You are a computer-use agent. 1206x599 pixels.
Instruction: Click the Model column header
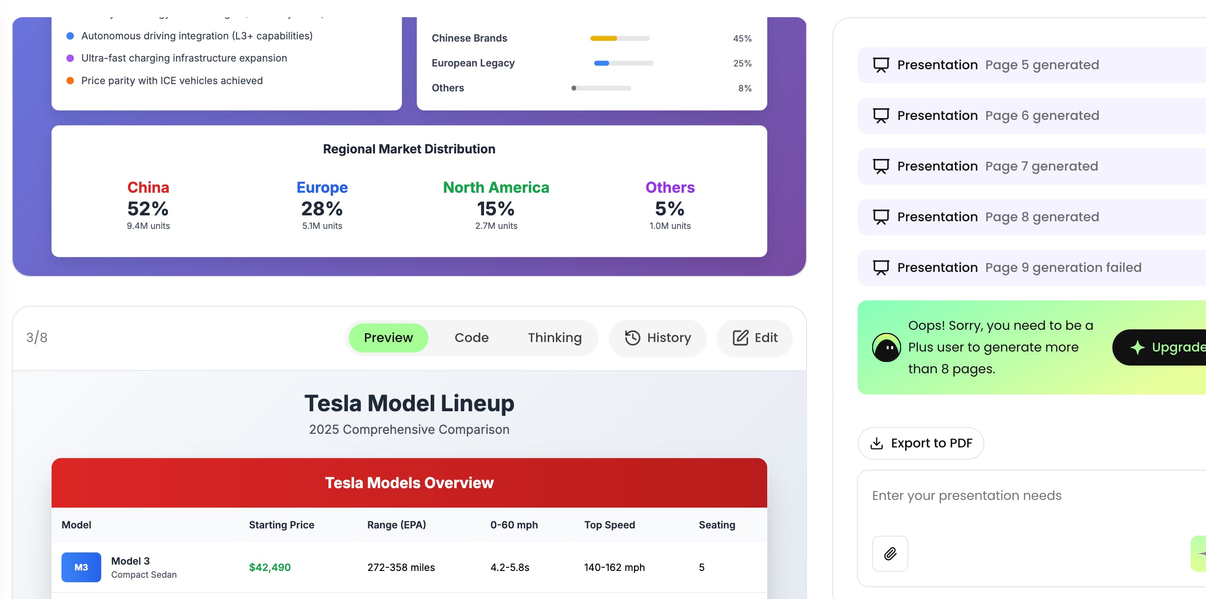click(x=76, y=525)
